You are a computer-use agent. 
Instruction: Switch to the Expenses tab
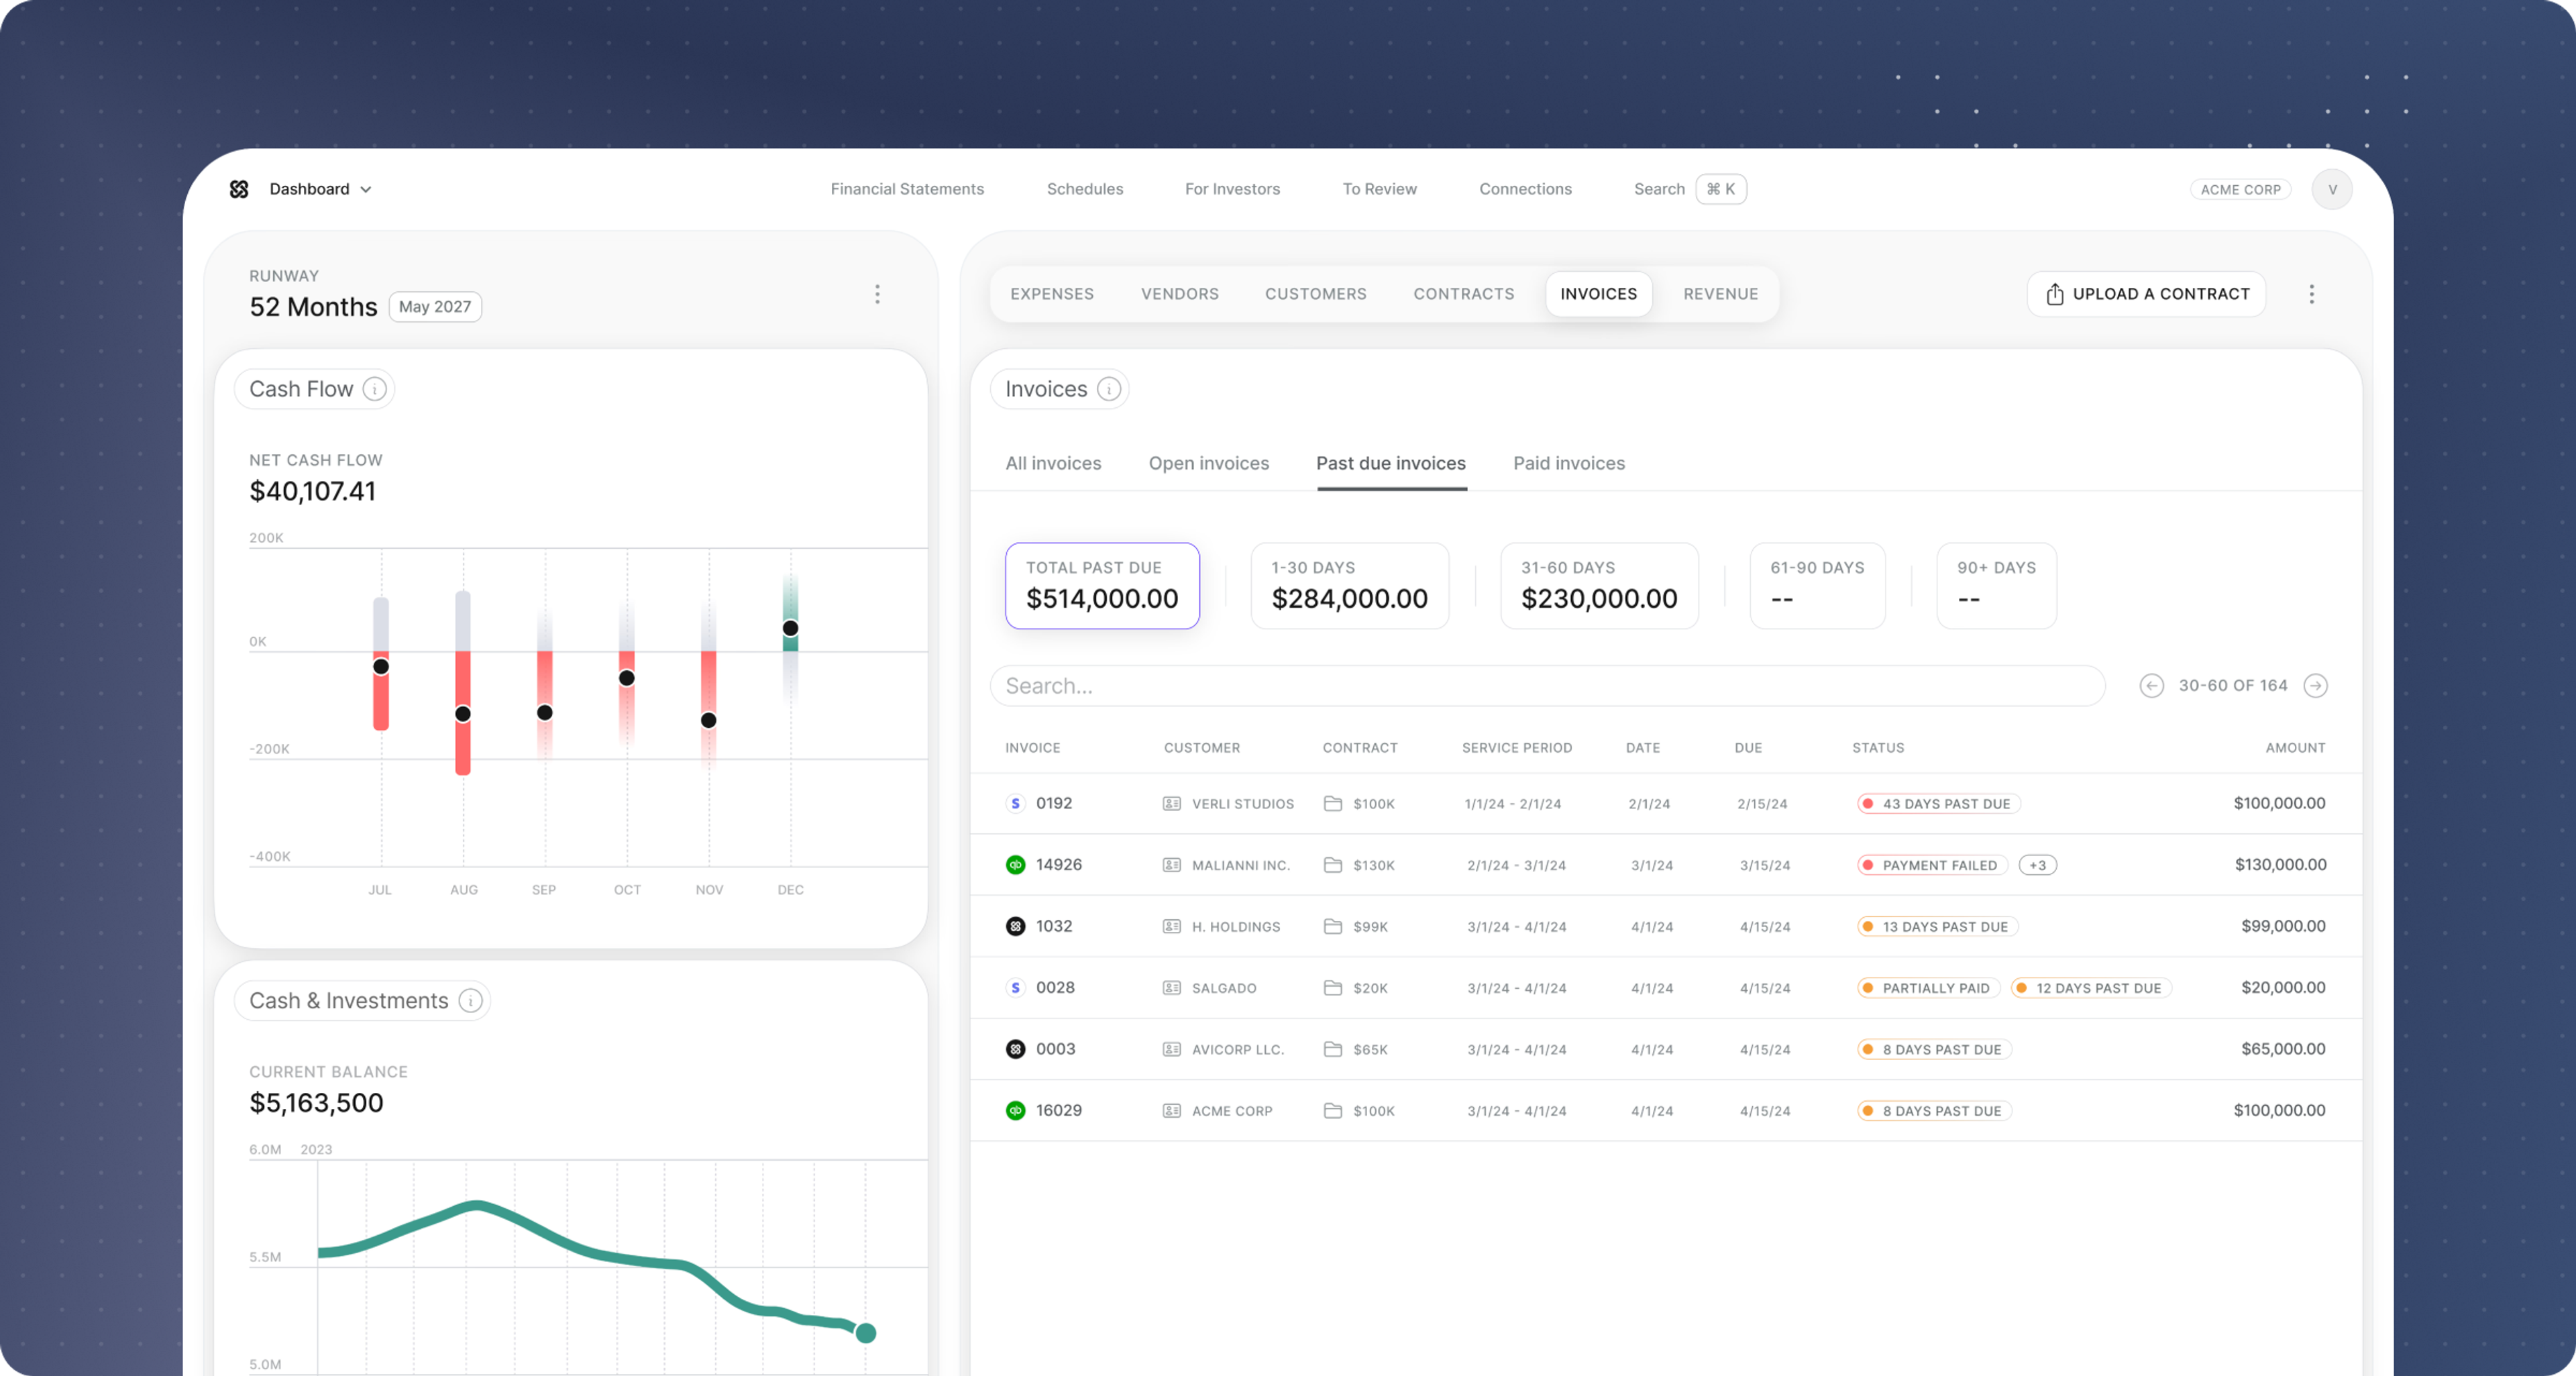point(1052,294)
